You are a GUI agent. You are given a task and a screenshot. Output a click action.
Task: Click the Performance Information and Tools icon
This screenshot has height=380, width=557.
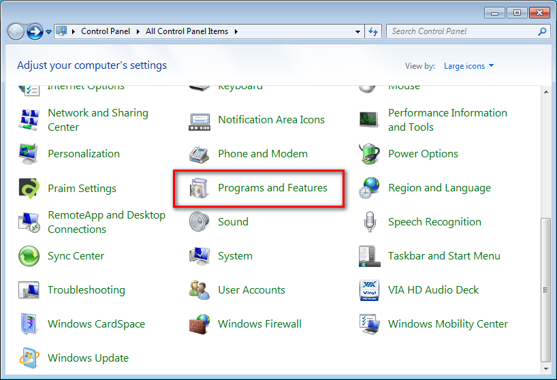click(369, 120)
